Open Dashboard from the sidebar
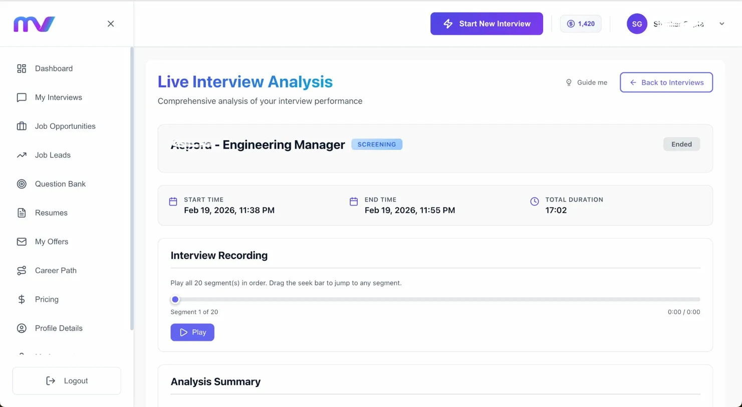742x407 pixels. pyautogui.click(x=54, y=68)
